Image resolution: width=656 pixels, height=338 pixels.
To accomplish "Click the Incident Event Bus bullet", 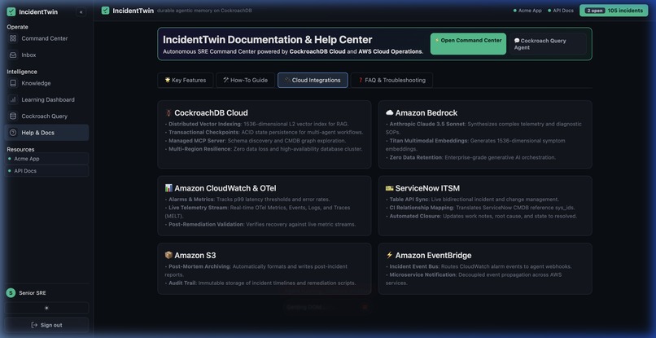I will [479, 266].
